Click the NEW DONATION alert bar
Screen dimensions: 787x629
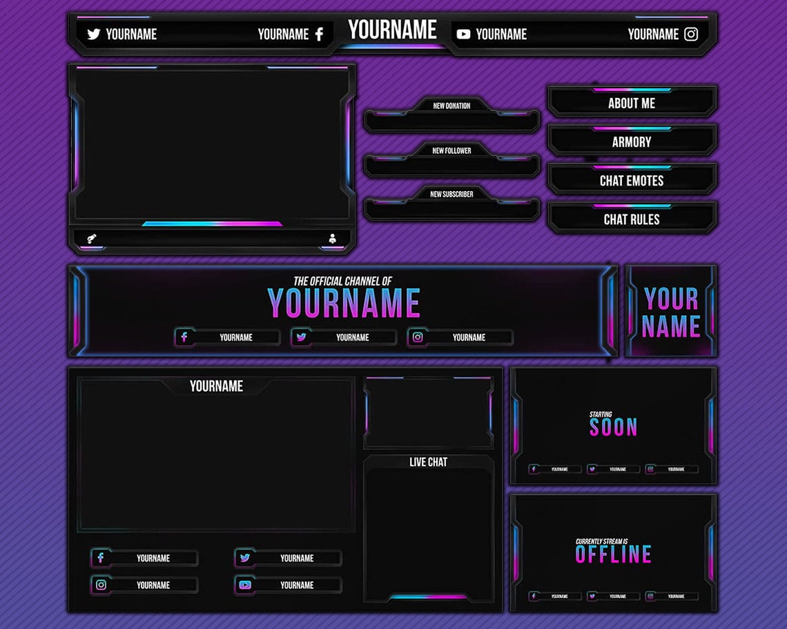coord(451,119)
